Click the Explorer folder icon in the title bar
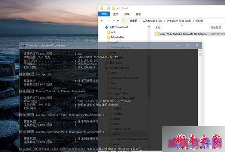Screen dimensions: 225x152 (102, 8)
